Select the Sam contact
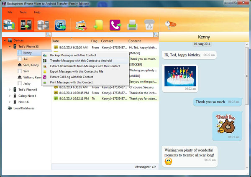 point(26,71)
